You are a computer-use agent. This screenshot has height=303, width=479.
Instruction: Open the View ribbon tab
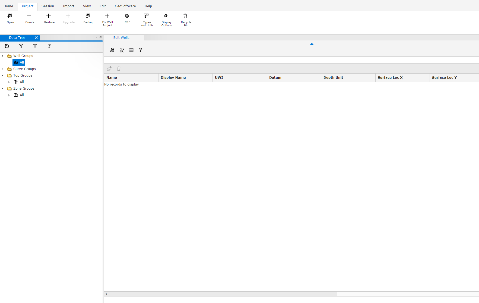(87, 6)
